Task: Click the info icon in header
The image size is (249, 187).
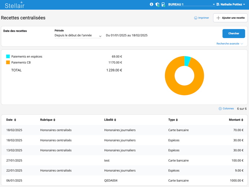Action: [x=151, y=4]
